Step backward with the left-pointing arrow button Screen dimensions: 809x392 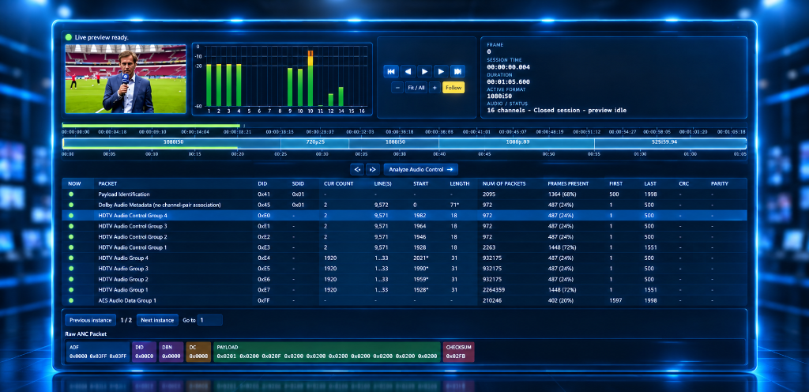pyautogui.click(x=408, y=71)
